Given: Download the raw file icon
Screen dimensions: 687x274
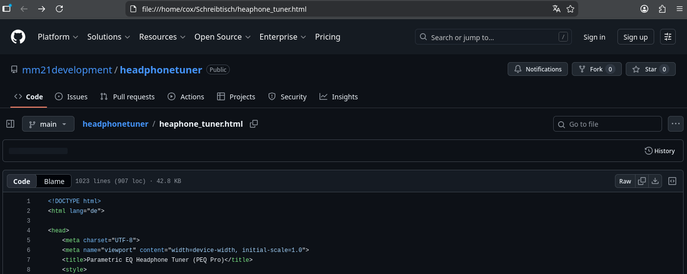Looking at the screenshot, I should [x=656, y=181].
